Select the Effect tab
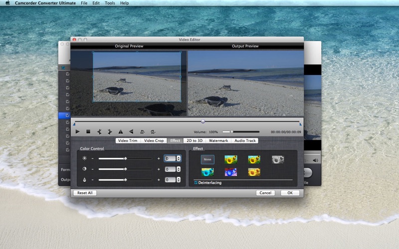This screenshot has height=249, width=399. (175, 140)
